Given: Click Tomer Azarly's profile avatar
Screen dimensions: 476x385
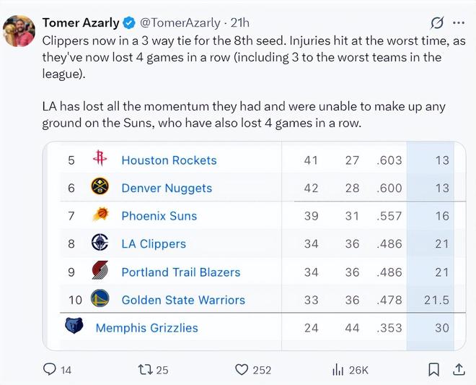Looking at the screenshot, I should [19, 31].
